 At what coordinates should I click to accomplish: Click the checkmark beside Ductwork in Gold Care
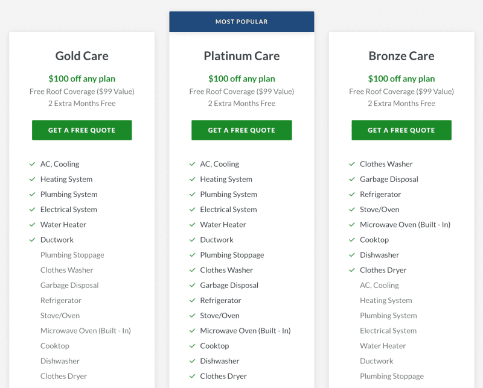tap(33, 240)
